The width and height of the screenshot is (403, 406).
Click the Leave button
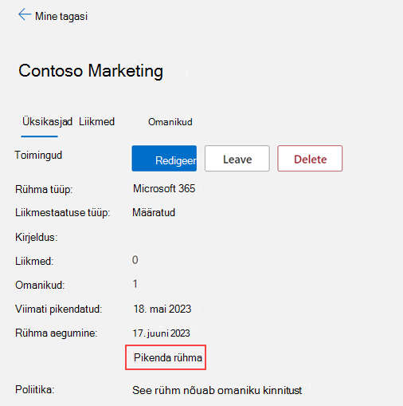point(237,159)
